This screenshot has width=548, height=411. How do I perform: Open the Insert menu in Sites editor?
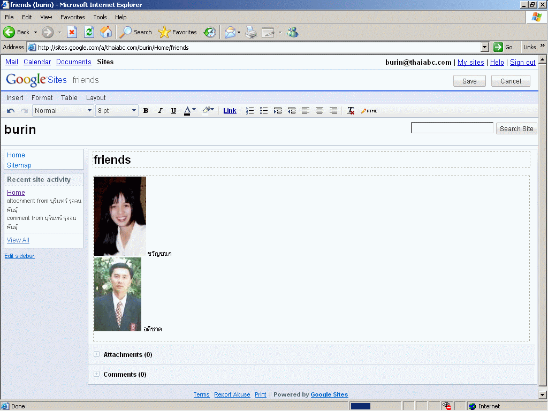pos(15,98)
